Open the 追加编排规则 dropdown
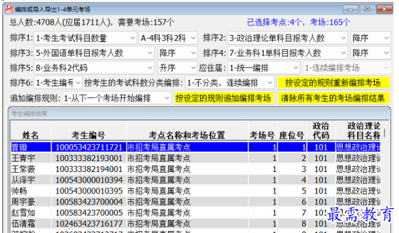Image resolution: width=399 pixels, height=233 pixels. tap(116, 98)
